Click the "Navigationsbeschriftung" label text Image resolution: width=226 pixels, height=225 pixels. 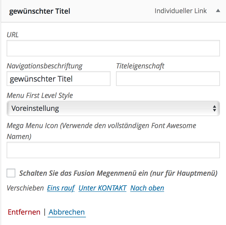[45, 66]
